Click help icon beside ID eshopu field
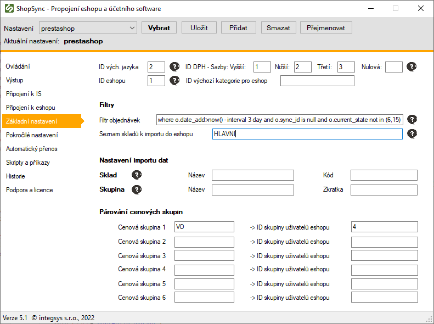Viewport: 434px width, 324px height. pos(174,81)
